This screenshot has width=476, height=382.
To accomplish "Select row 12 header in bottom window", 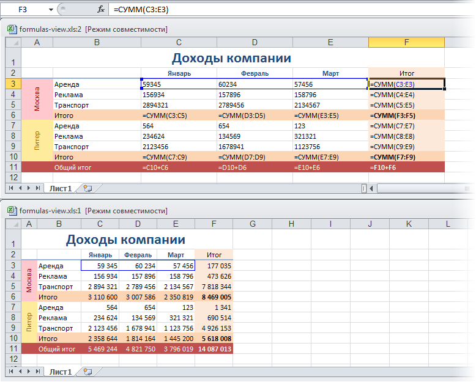I will (x=13, y=359).
